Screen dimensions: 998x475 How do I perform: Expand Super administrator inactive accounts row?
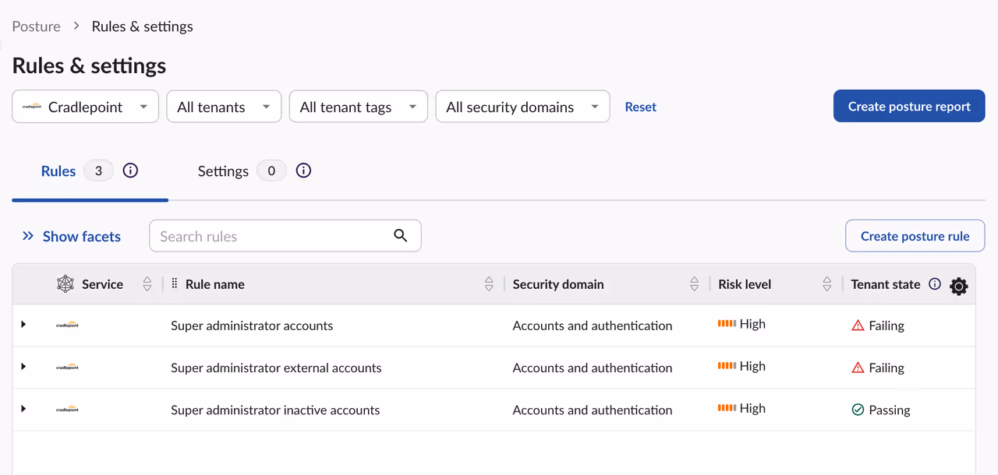point(23,409)
